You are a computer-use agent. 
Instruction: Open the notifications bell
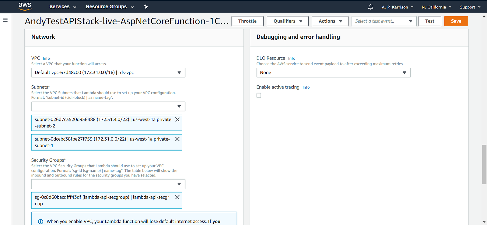(370, 7)
